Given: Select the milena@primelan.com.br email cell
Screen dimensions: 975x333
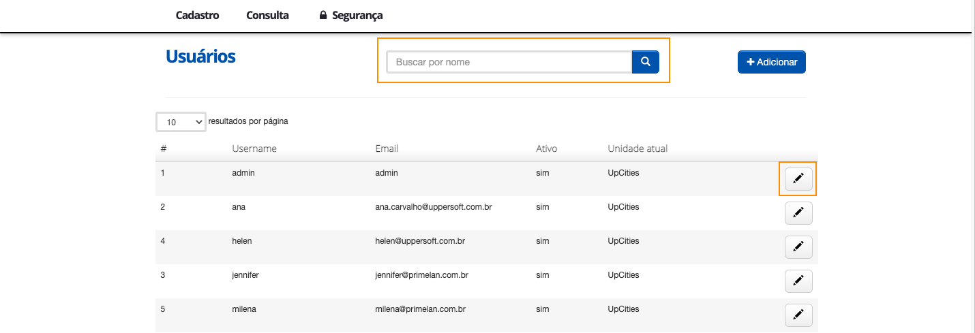Looking at the screenshot, I should click(420, 309).
